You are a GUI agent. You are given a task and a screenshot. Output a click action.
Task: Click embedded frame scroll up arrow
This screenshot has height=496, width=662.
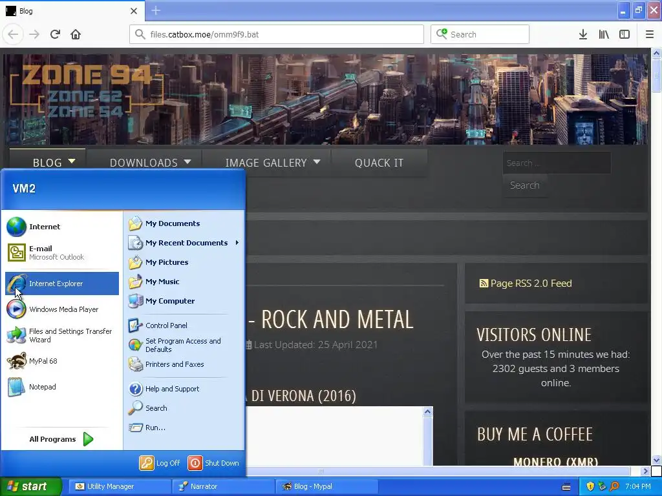pyautogui.click(x=428, y=412)
